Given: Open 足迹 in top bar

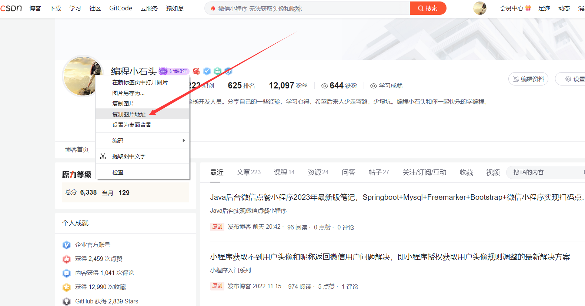Looking at the screenshot, I should pos(544,8).
